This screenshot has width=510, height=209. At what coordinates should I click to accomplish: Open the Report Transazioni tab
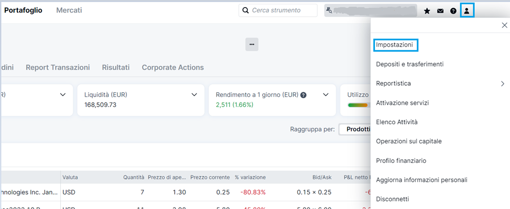click(58, 67)
